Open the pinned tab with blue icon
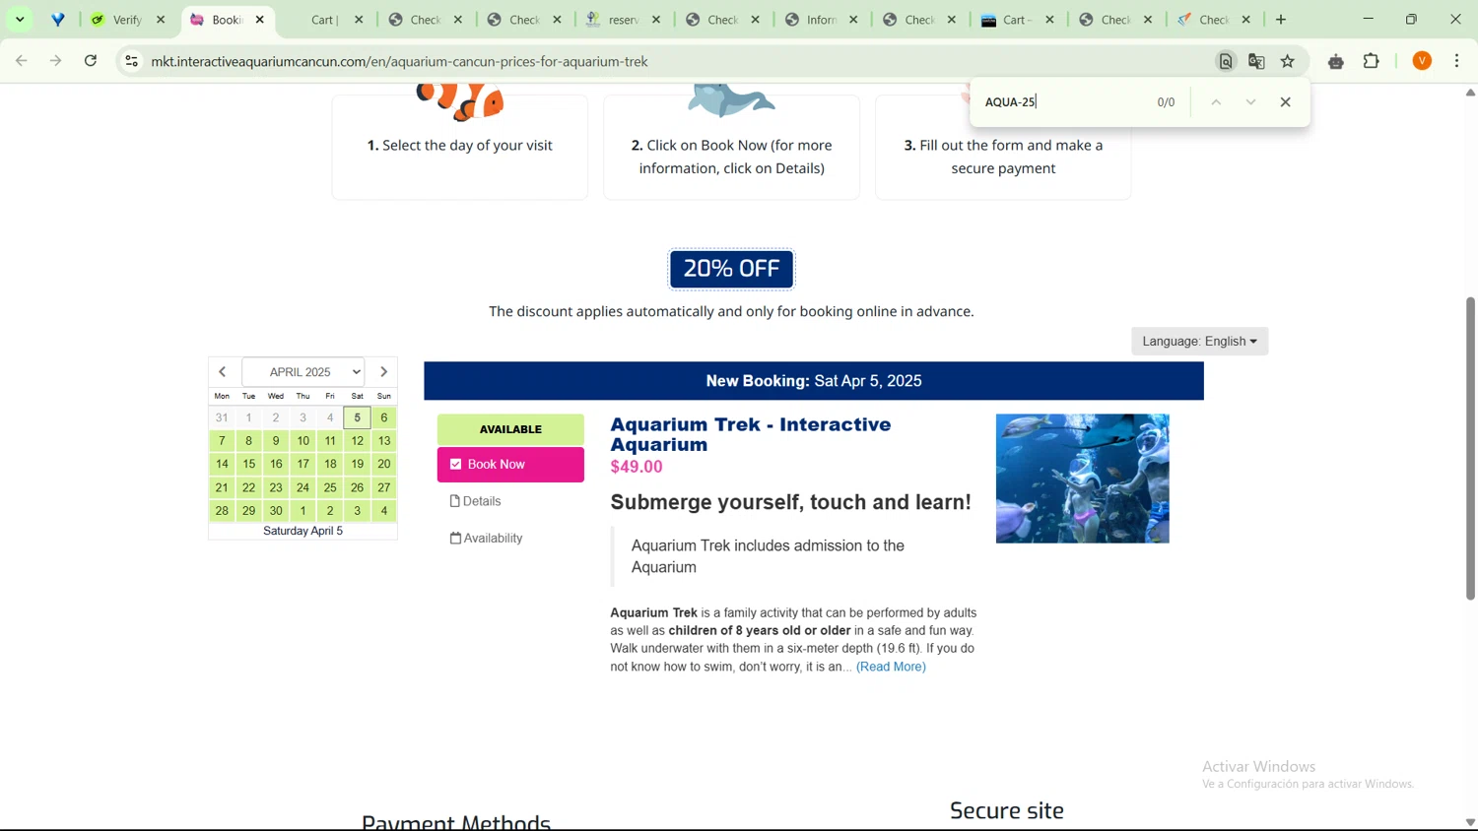Image resolution: width=1478 pixels, height=831 pixels. 58,20
